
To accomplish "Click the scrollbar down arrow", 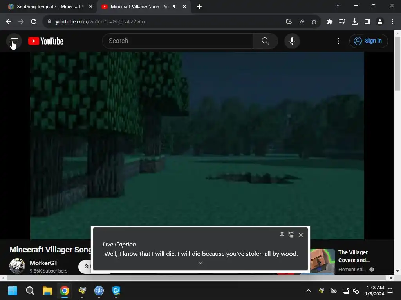I will click(398, 271).
